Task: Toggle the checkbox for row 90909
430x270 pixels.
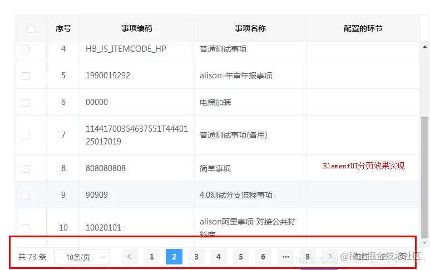Action: (26, 196)
